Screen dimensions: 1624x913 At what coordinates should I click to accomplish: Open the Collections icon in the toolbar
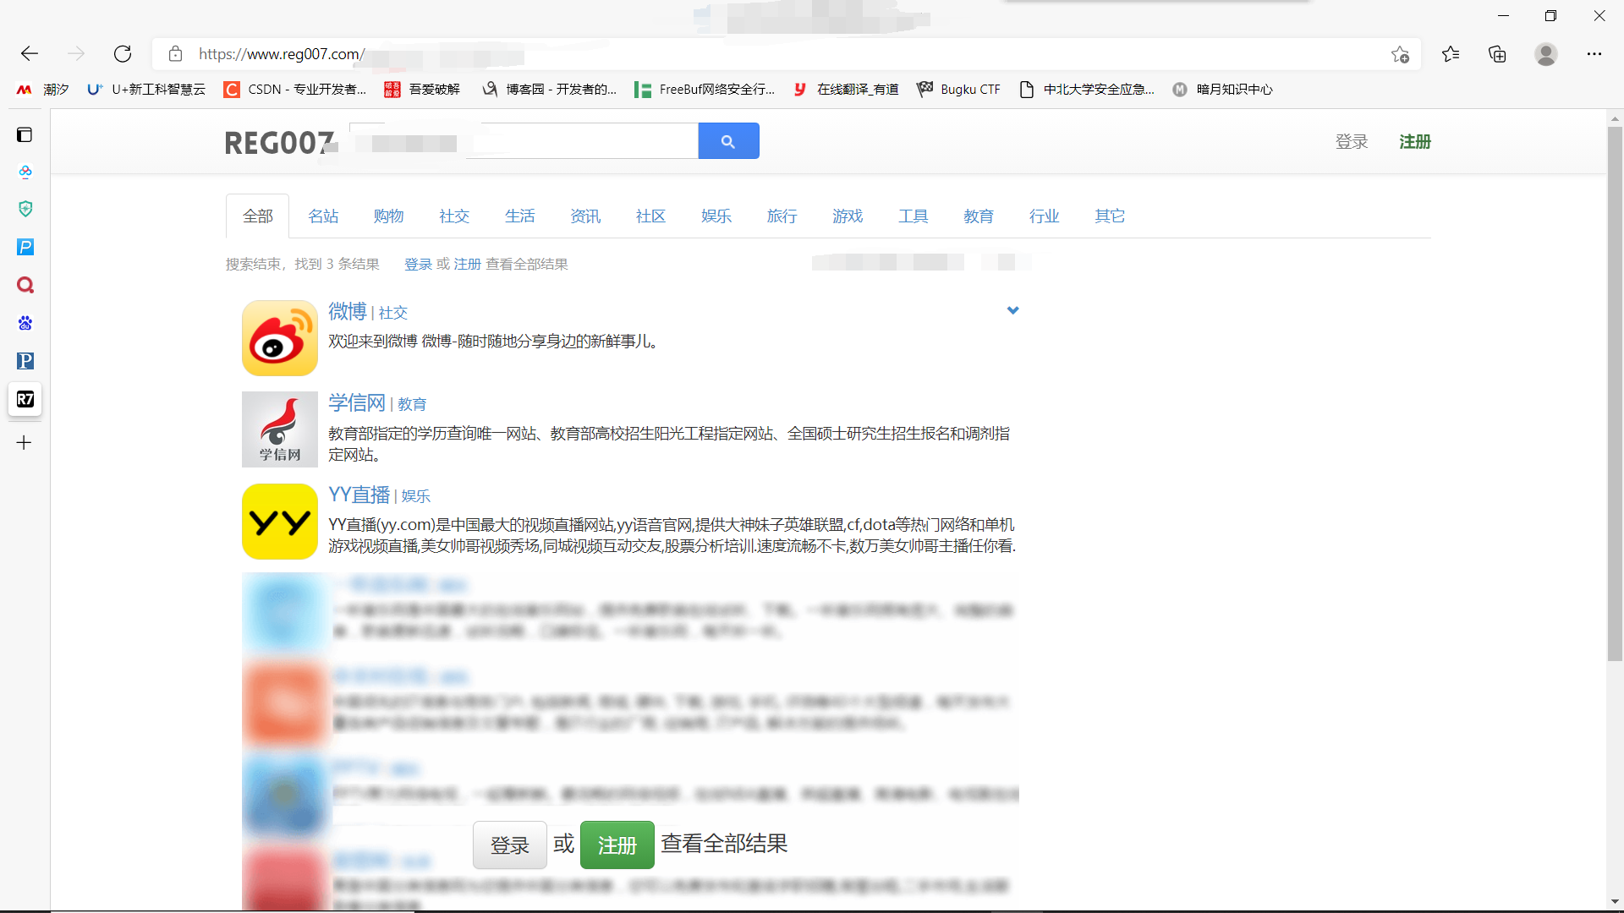click(1497, 54)
